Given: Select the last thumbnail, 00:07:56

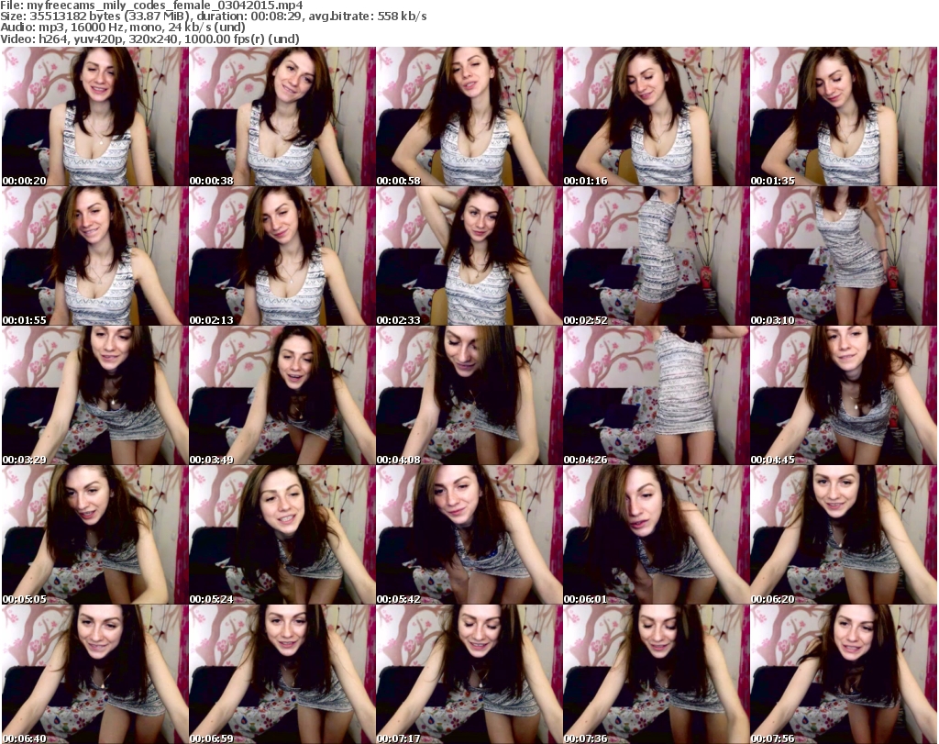Looking at the screenshot, I should coord(843,674).
